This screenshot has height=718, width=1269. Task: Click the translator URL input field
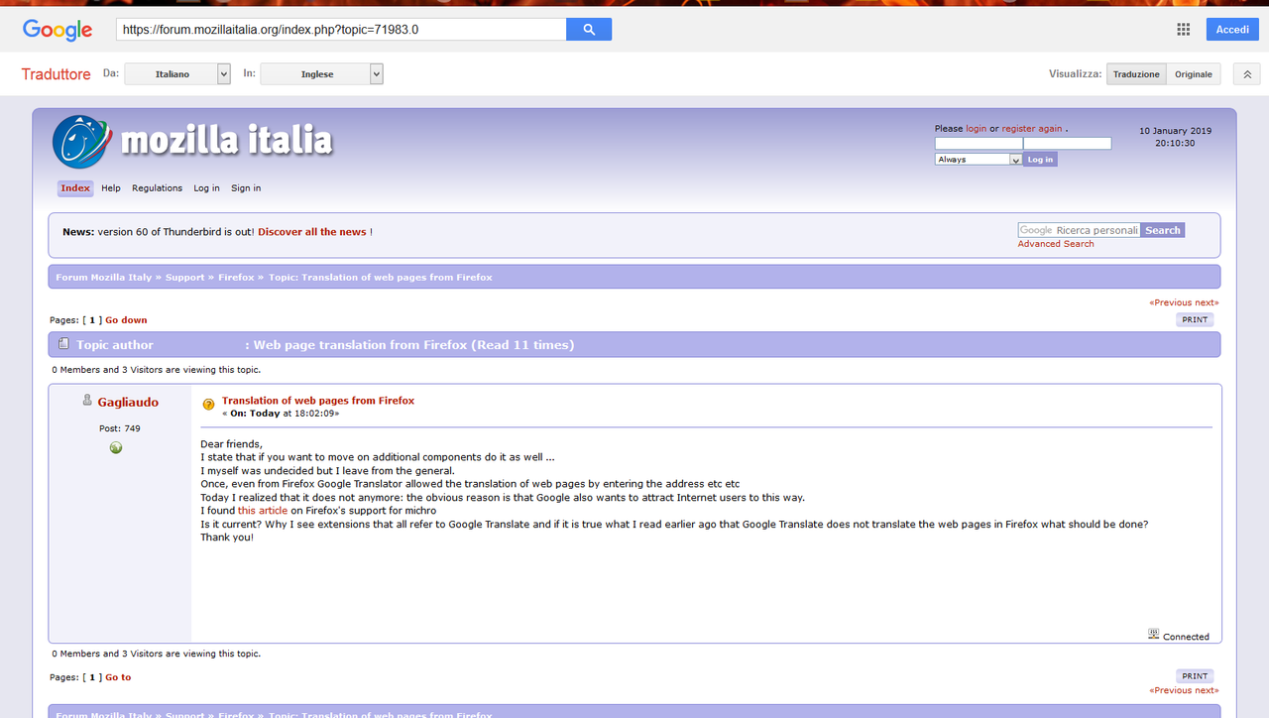pos(341,30)
